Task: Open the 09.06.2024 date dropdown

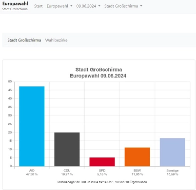Action: click(88, 6)
